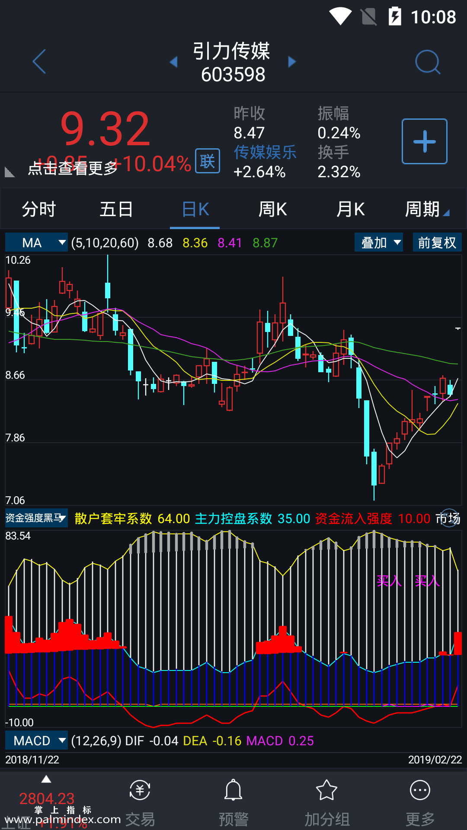Tap the start date 2018/11/22
The image size is (467, 830).
coord(32,760)
